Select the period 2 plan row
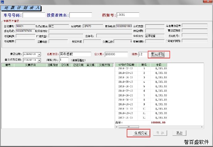Image resolution: width=213 pixels, height=147 pixels. point(141,73)
